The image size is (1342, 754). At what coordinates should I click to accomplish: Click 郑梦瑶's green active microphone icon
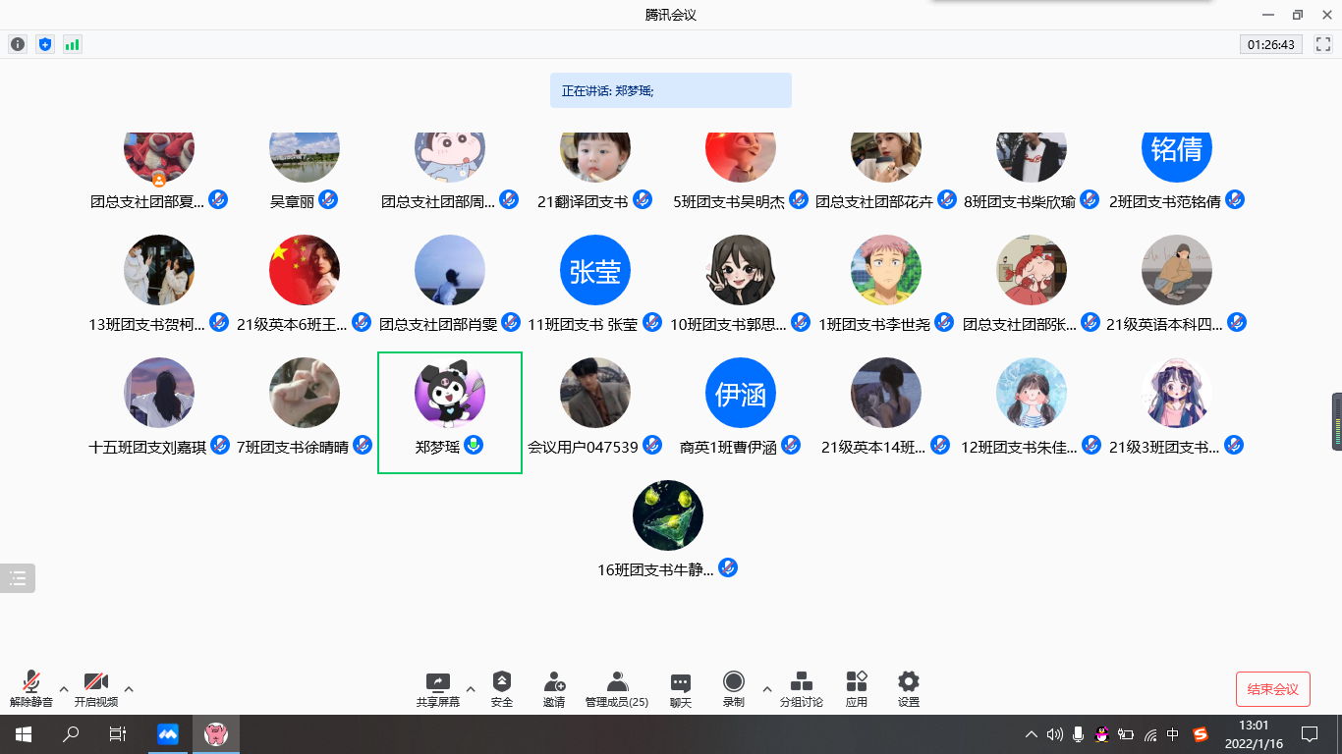click(x=474, y=446)
